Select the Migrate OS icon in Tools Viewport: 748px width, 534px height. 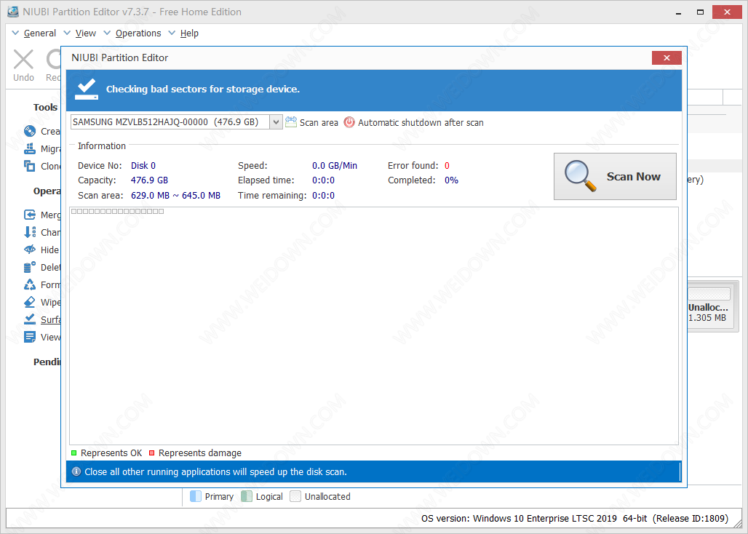coord(30,149)
